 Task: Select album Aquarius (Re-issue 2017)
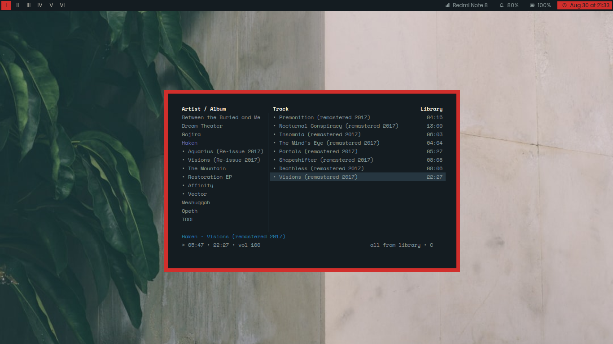click(x=223, y=151)
